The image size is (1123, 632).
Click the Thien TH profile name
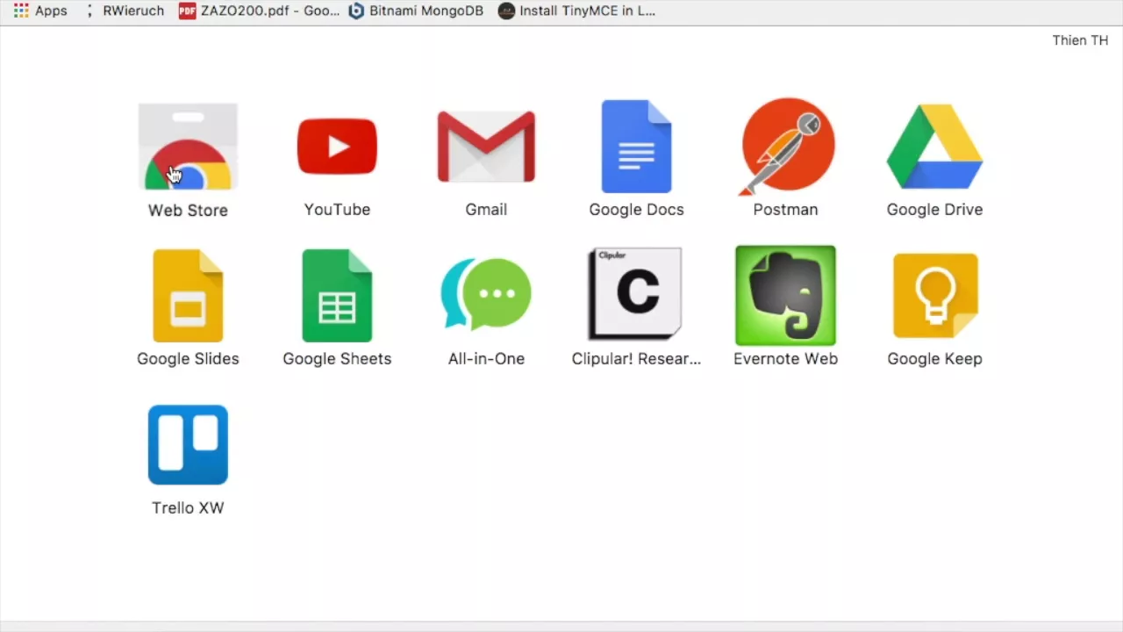1080,40
